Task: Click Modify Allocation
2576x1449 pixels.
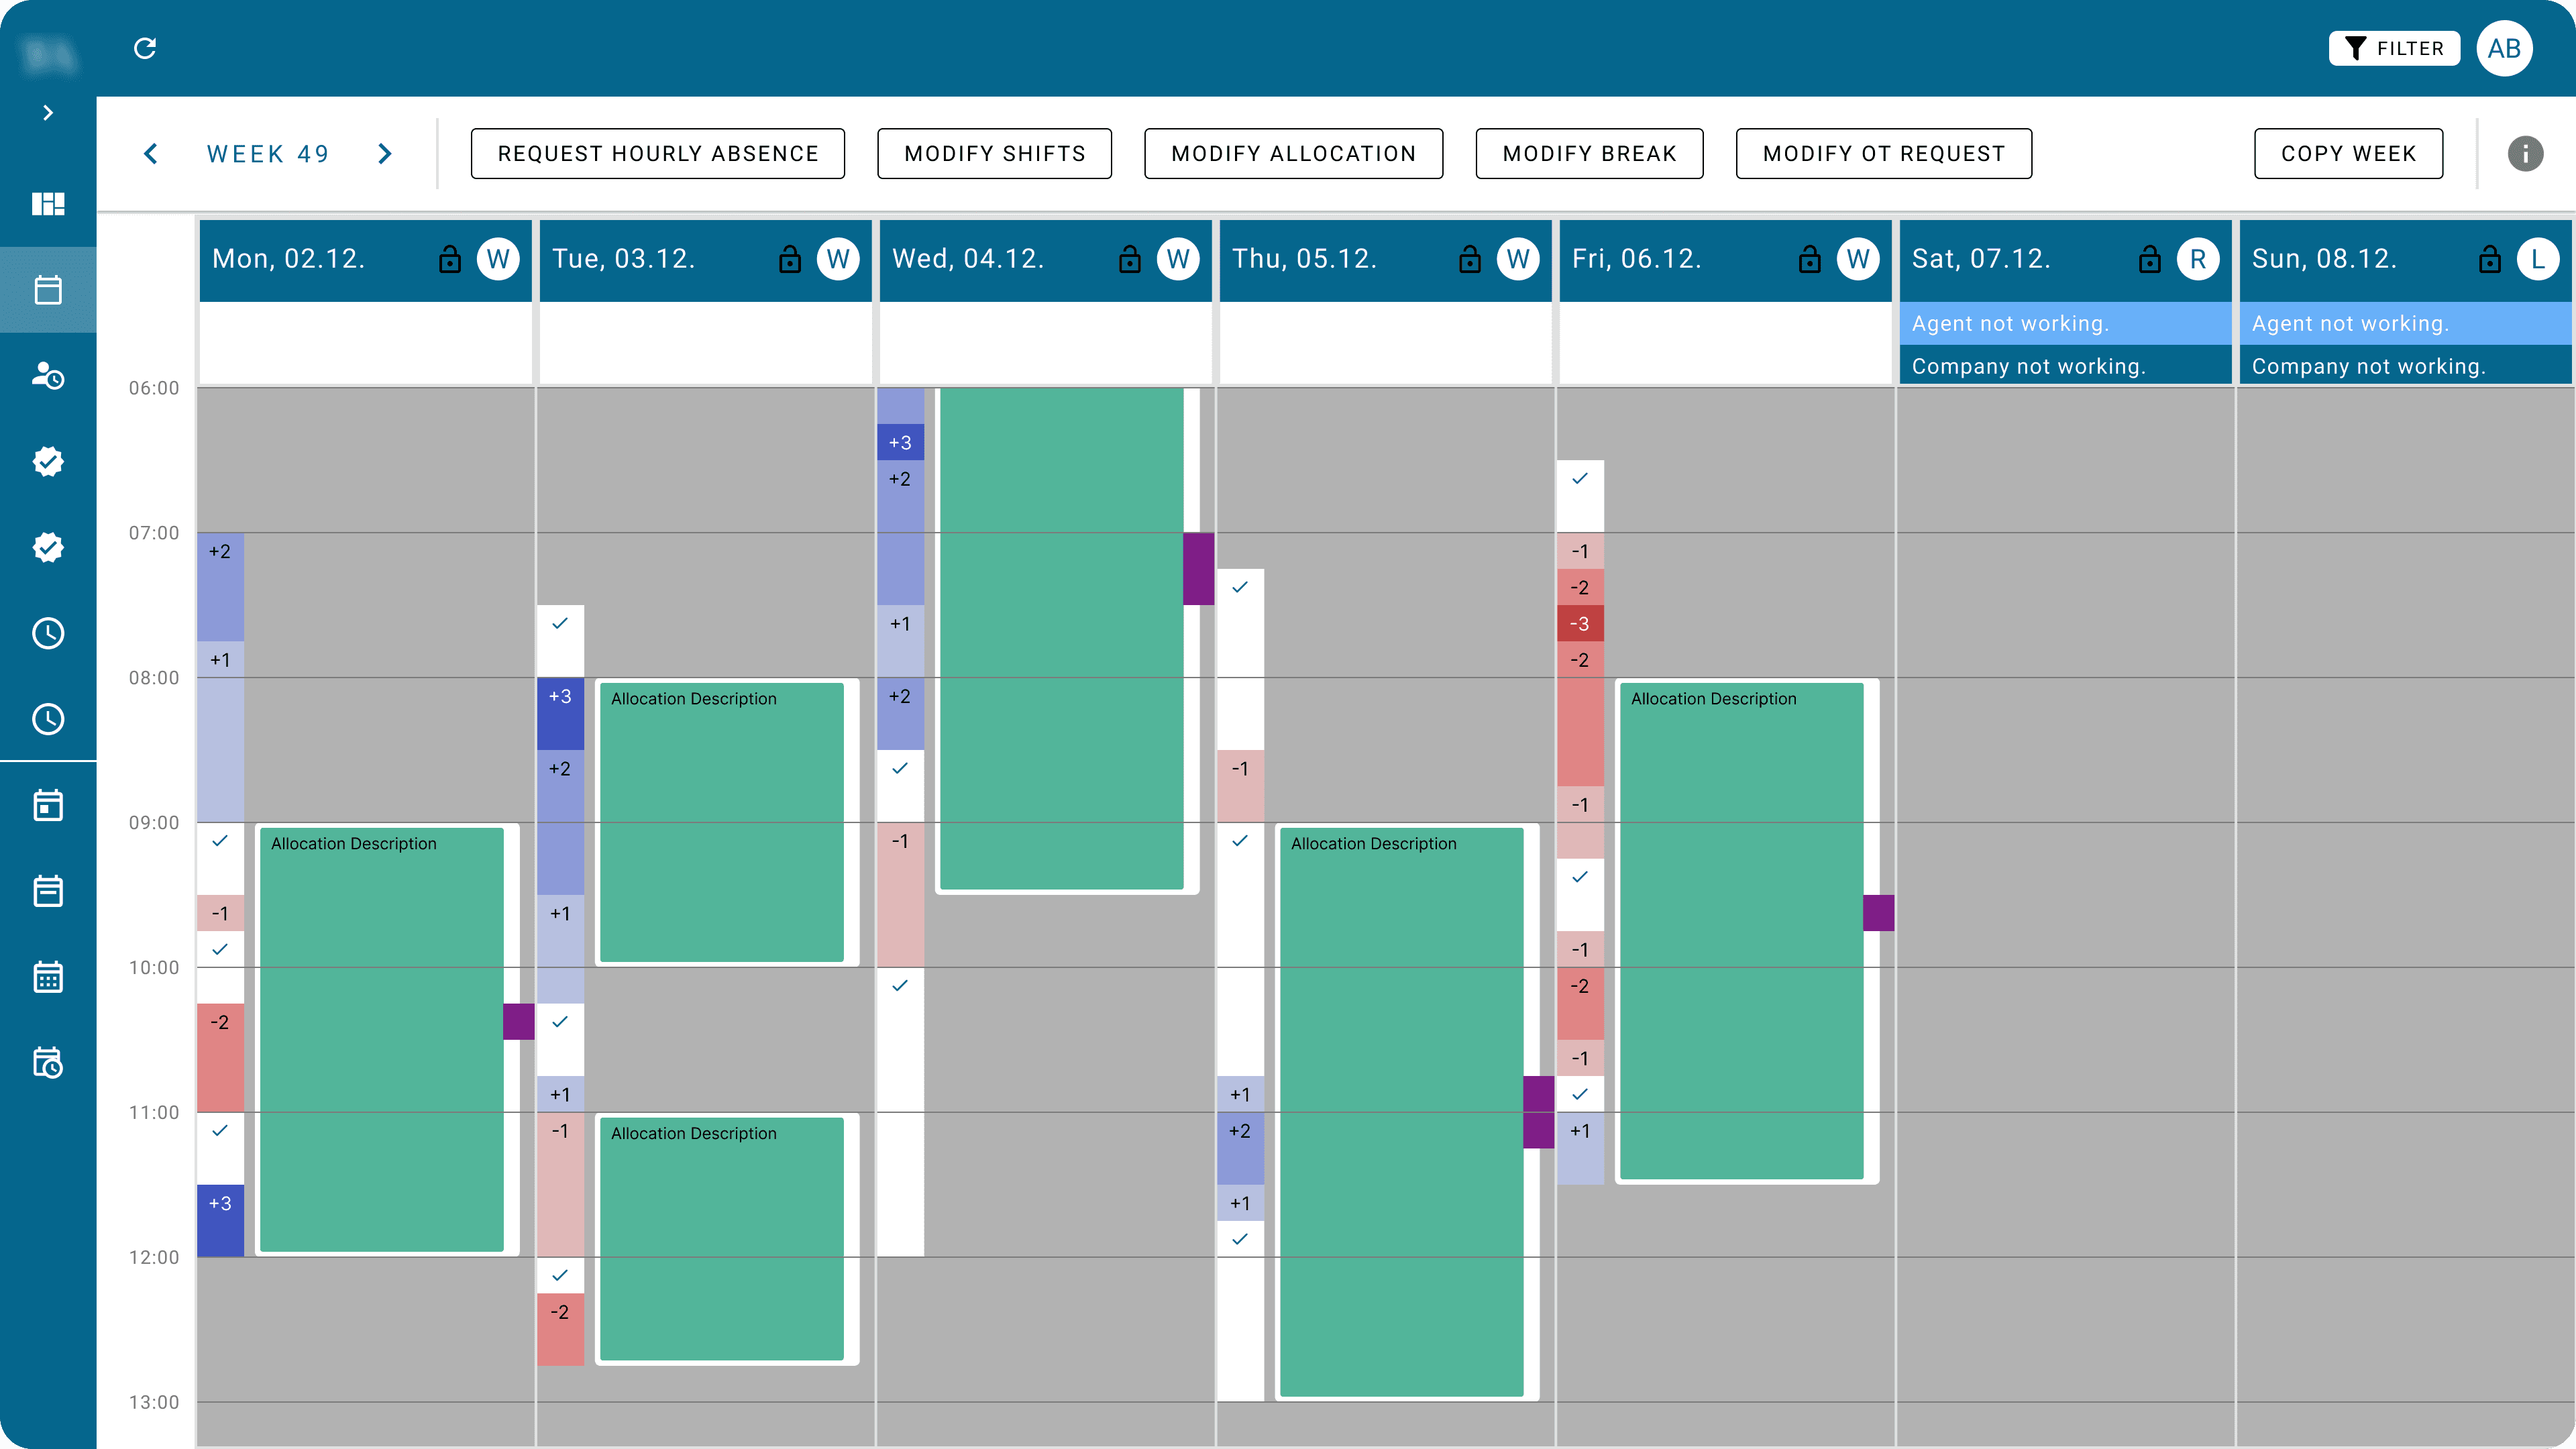Action: [x=1293, y=154]
